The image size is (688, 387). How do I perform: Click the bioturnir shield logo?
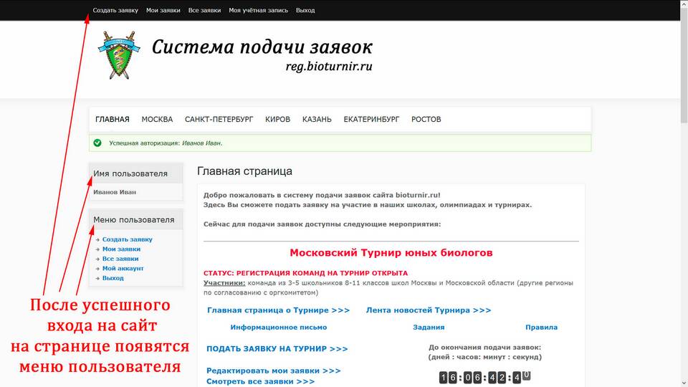click(119, 55)
